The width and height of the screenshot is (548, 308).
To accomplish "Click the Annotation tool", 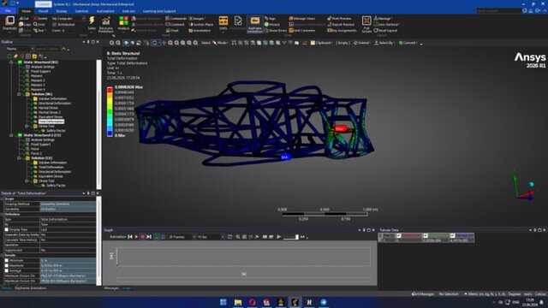I will (x=200, y=31).
